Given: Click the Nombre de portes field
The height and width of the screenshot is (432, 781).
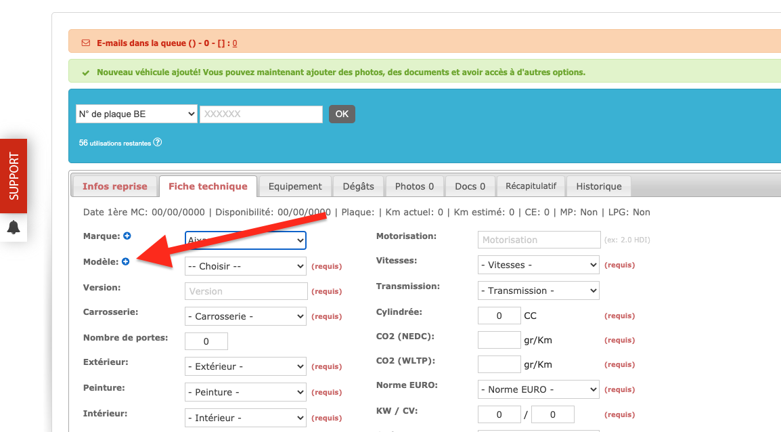Looking at the screenshot, I should (x=206, y=341).
